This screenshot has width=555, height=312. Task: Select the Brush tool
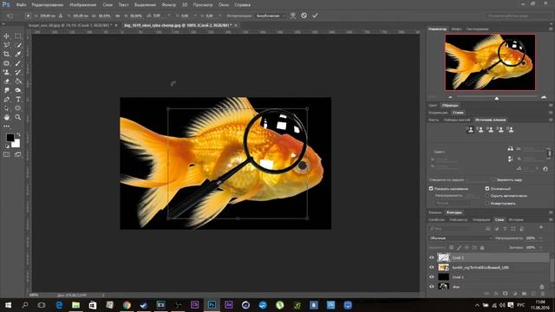coord(17,63)
